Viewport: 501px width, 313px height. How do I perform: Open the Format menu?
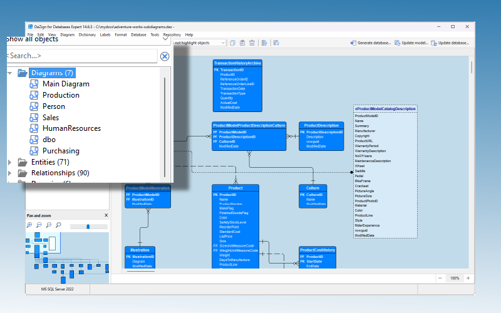pos(121,35)
